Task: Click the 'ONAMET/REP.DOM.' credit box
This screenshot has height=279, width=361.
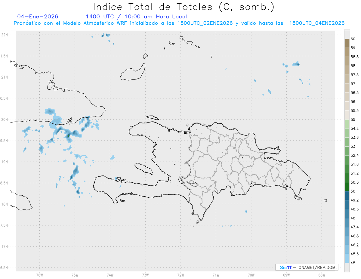Action: coord(307,267)
